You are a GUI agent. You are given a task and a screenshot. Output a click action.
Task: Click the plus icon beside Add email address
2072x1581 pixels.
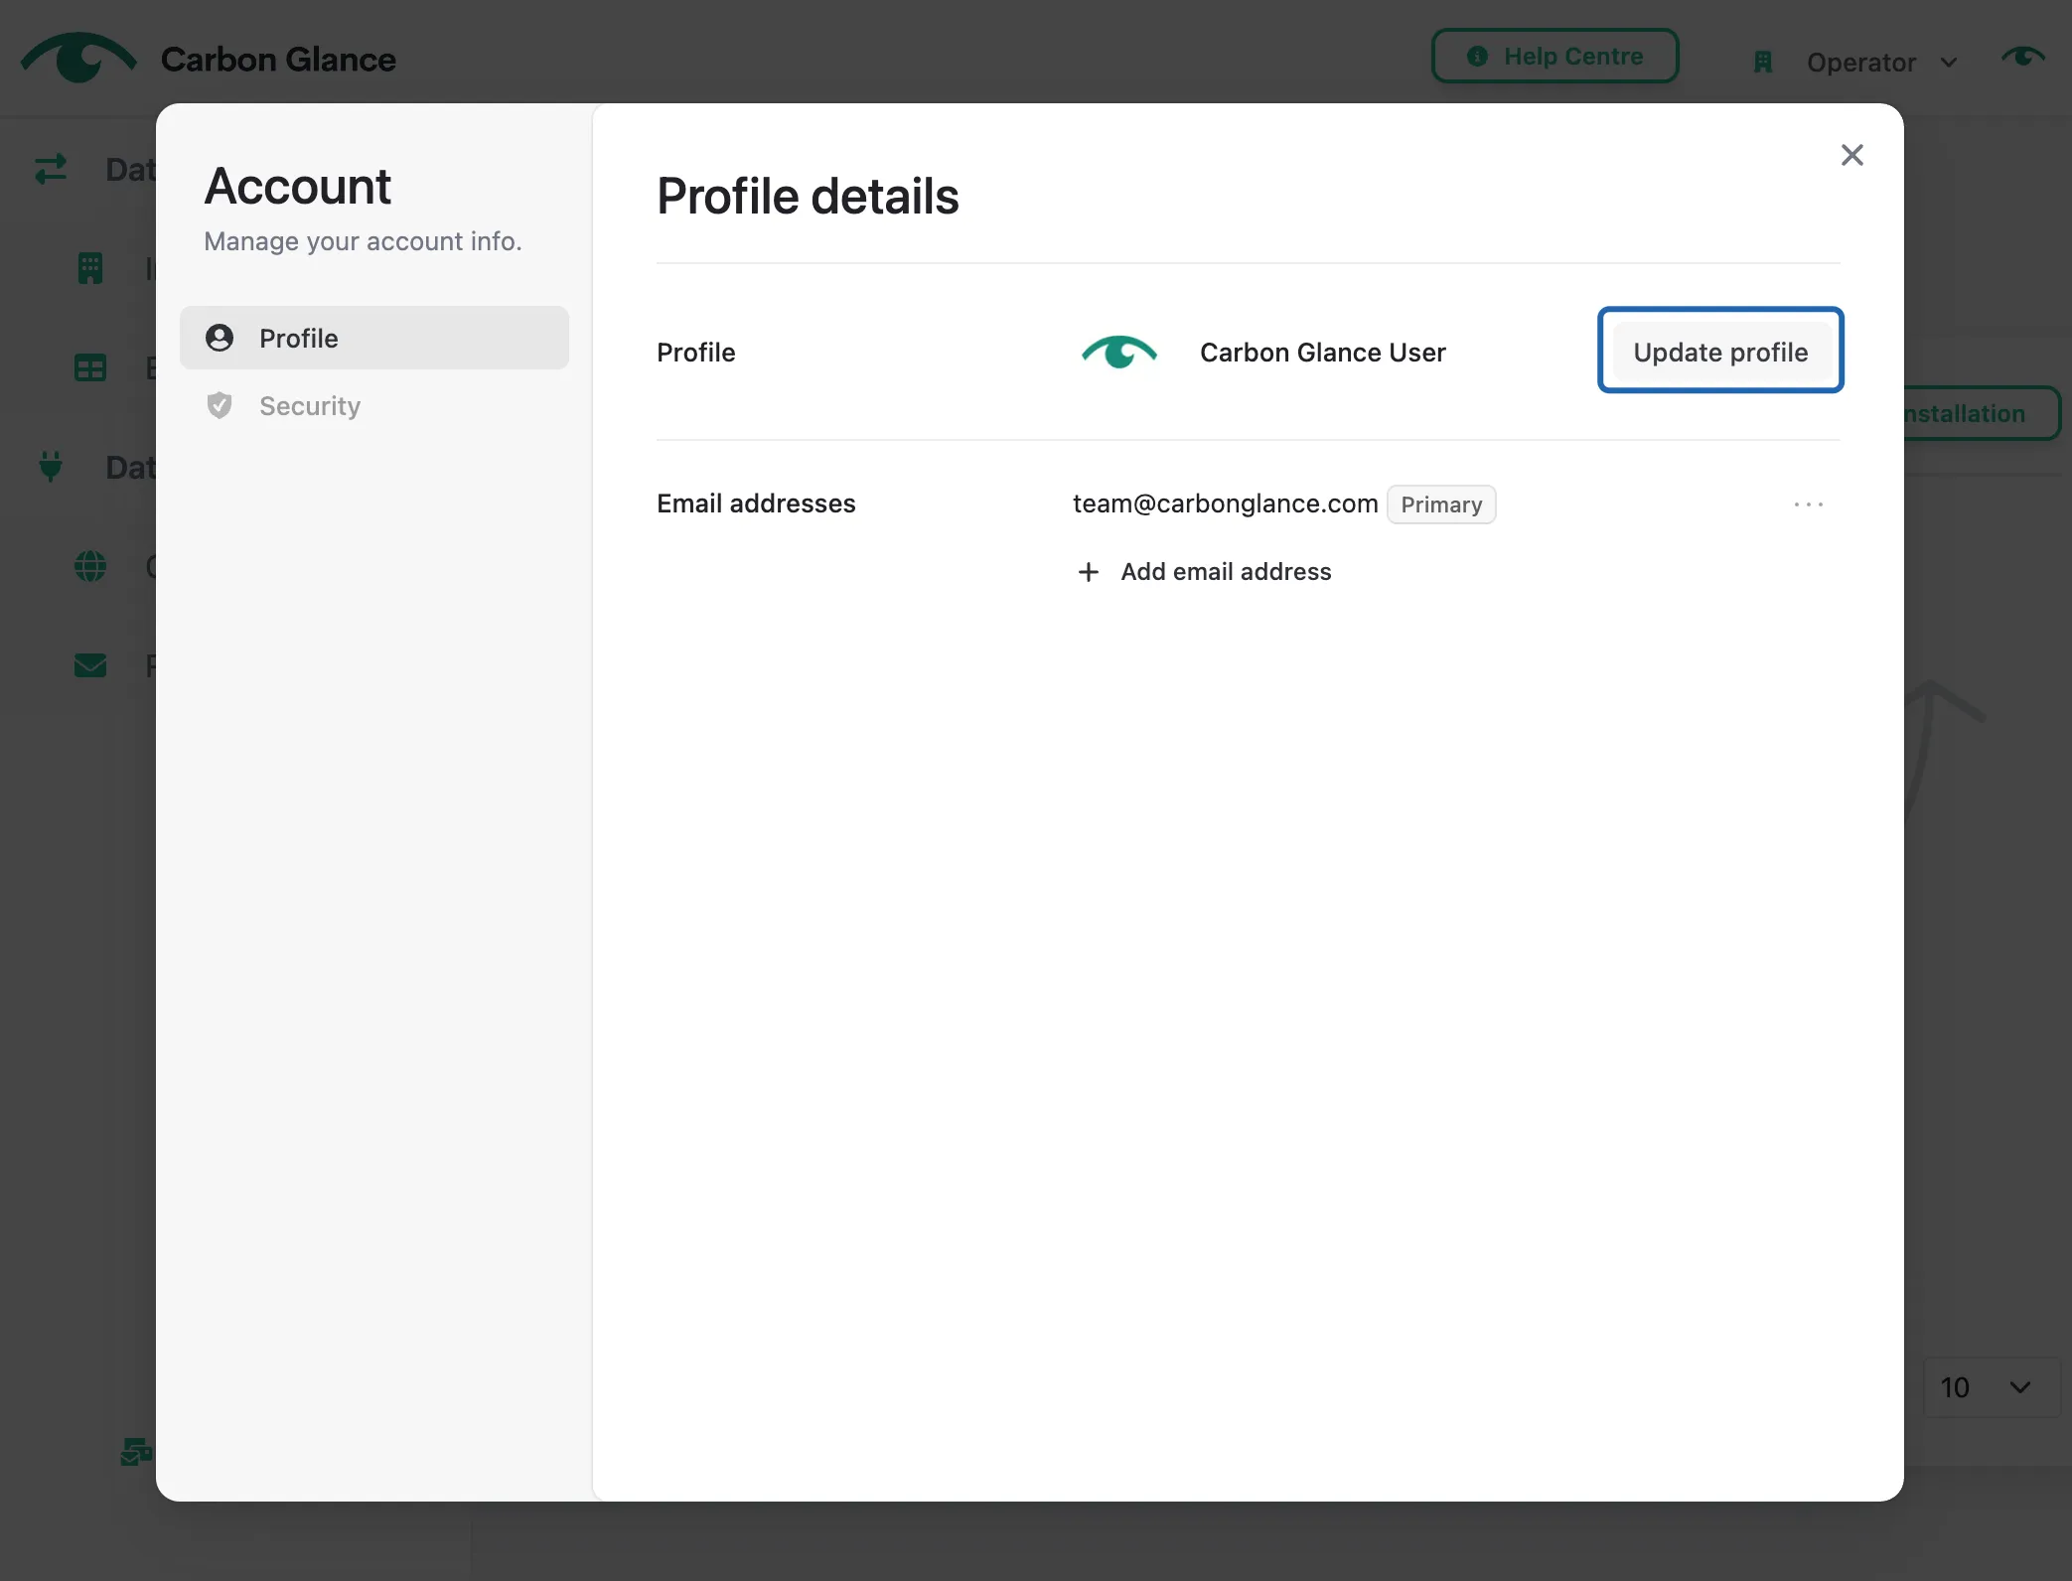[x=1089, y=572]
